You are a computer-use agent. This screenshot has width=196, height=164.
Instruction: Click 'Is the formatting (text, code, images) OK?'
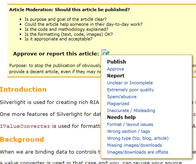click(69, 34)
